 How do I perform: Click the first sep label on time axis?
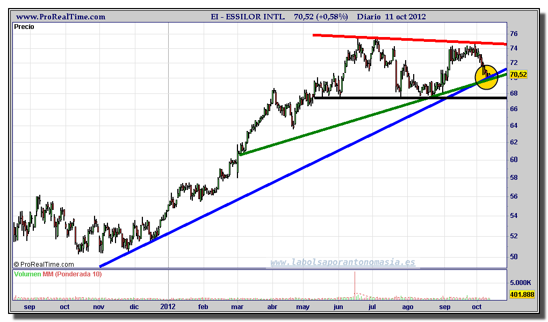pos(30,307)
